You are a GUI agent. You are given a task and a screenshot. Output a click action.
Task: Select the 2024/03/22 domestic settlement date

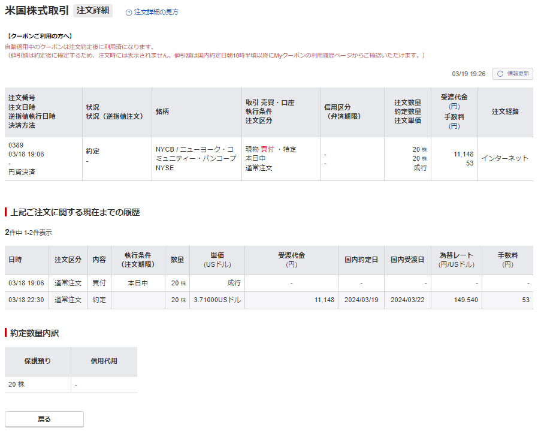pos(407,300)
